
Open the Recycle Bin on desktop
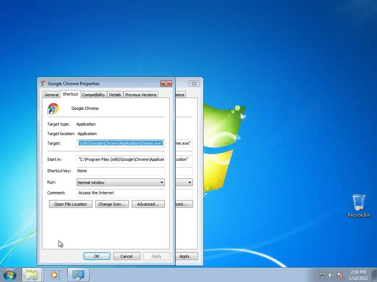[359, 206]
